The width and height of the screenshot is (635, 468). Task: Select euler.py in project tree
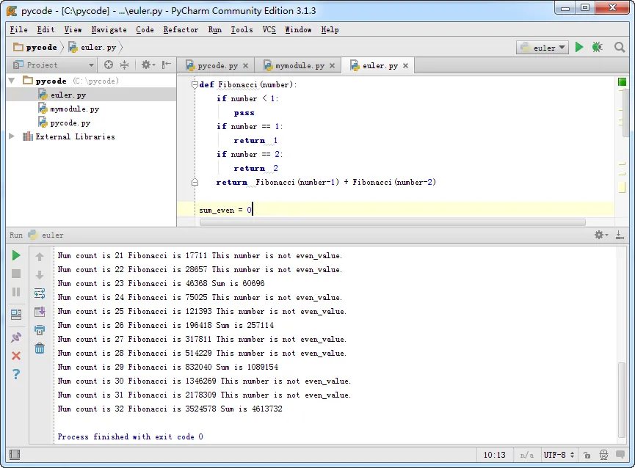(92, 95)
